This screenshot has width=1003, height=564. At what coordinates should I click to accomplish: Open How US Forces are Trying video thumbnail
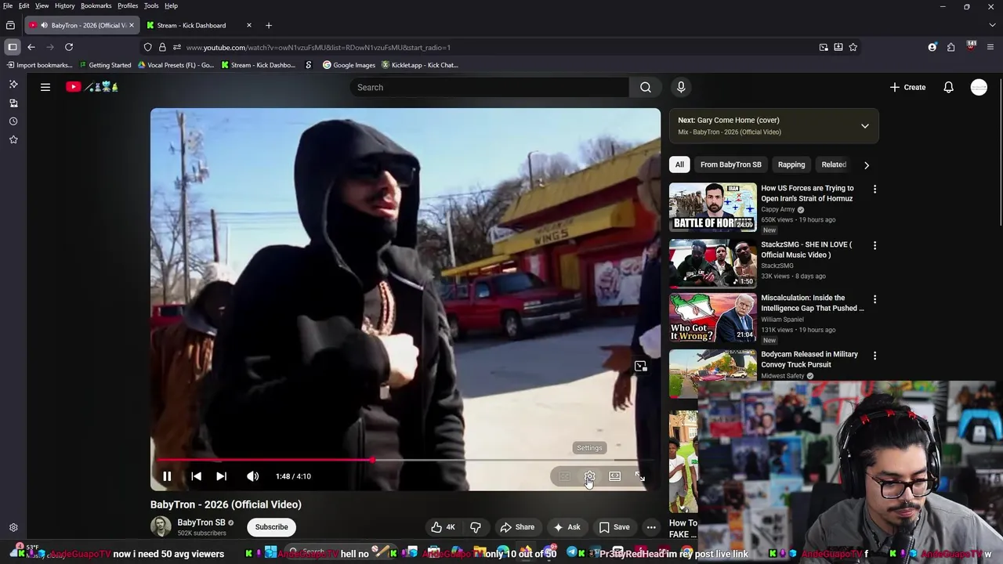tap(713, 208)
